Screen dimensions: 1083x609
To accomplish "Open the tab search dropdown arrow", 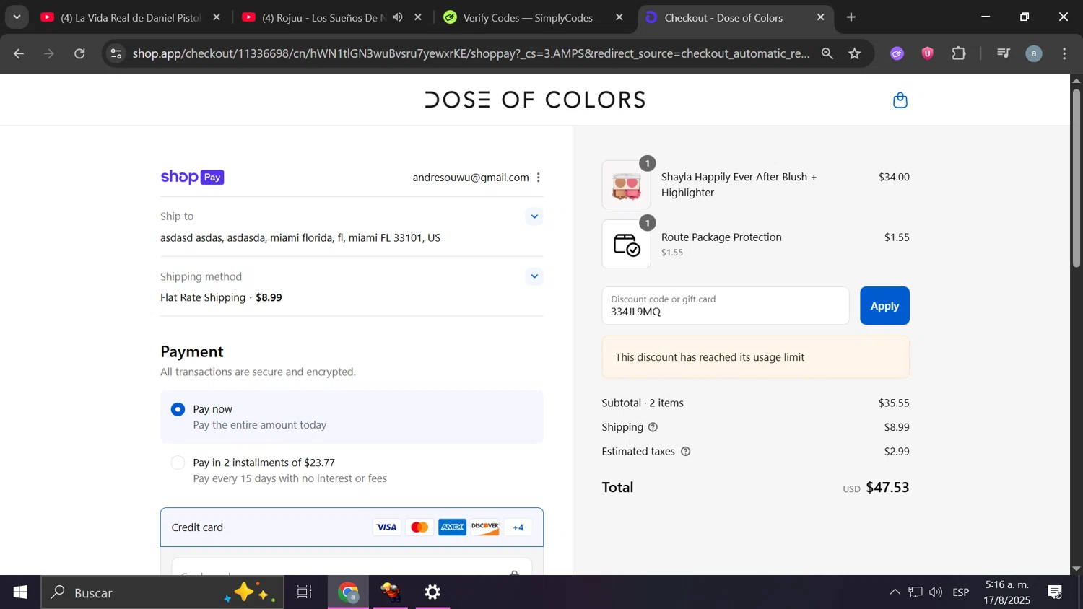I will (x=17, y=17).
